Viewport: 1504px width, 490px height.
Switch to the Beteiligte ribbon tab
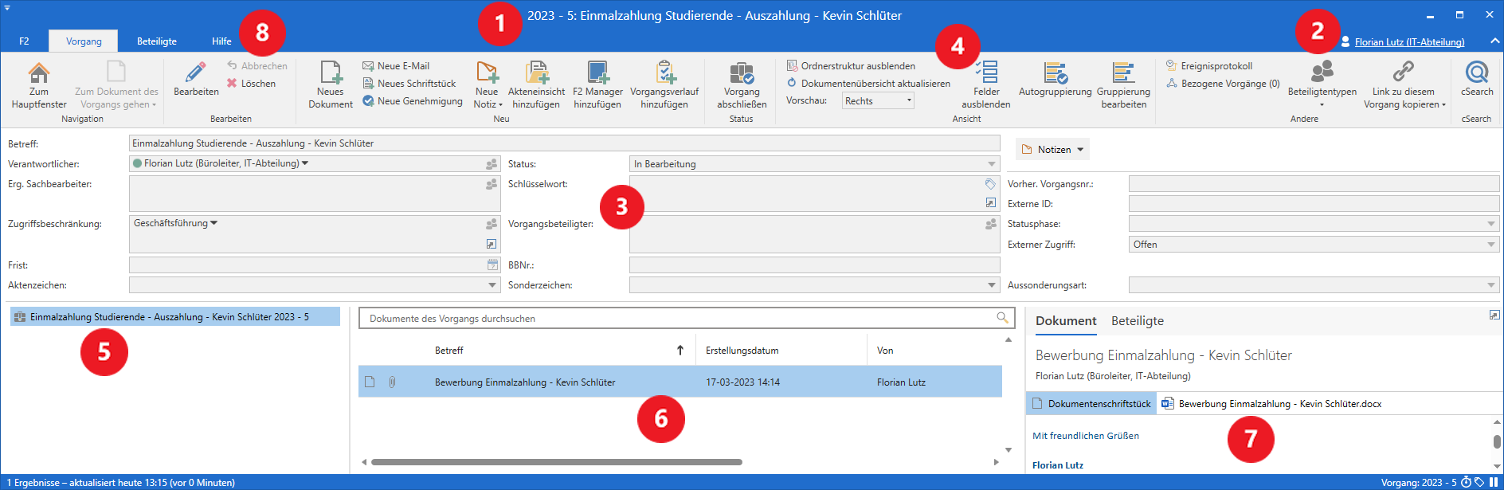pos(157,41)
